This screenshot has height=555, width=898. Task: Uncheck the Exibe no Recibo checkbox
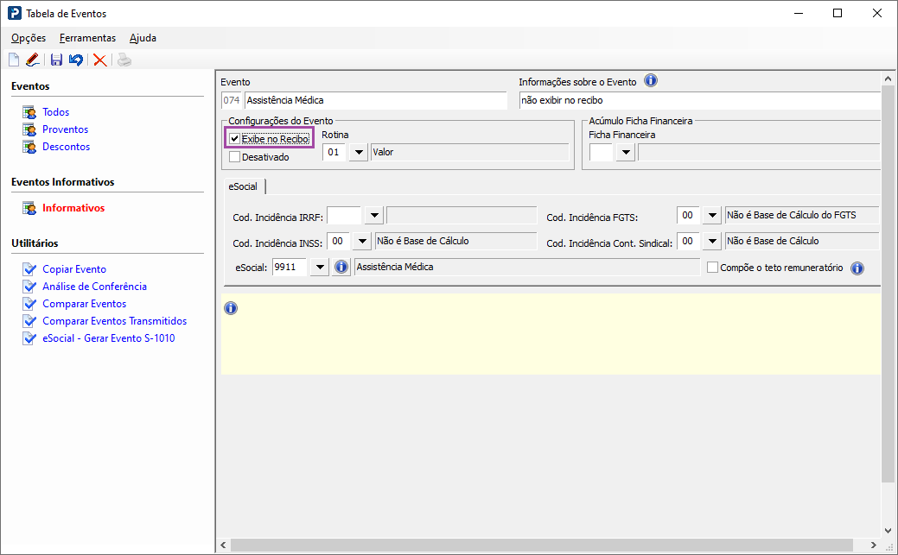click(x=234, y=138)
